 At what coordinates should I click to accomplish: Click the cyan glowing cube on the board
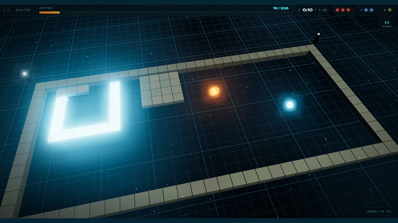[x=290, y=105]
